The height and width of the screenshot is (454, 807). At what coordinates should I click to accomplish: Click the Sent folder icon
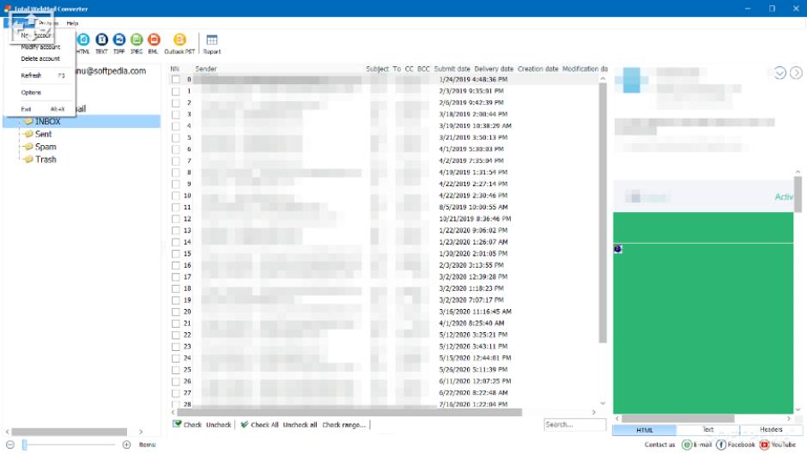[x=28, y=134]
